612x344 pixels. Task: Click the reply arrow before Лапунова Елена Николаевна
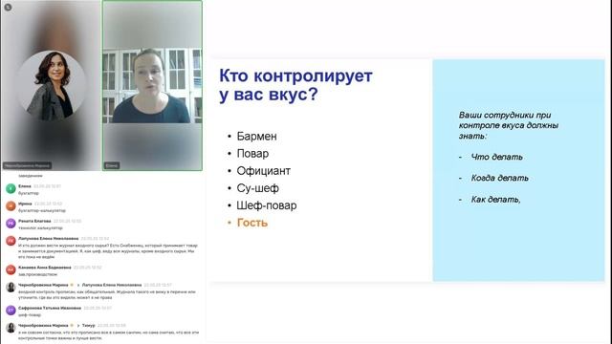point(78,285)
